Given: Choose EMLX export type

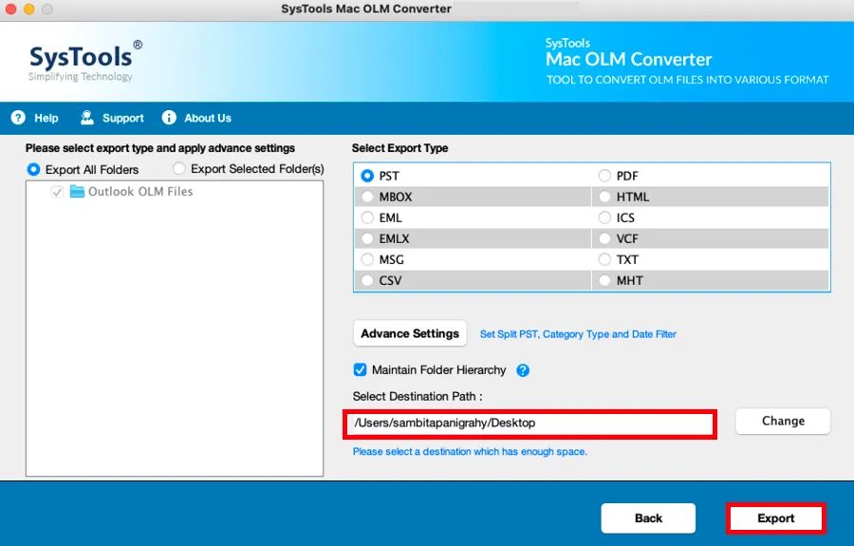Looking at the screenshot, I should coord(367,238).
